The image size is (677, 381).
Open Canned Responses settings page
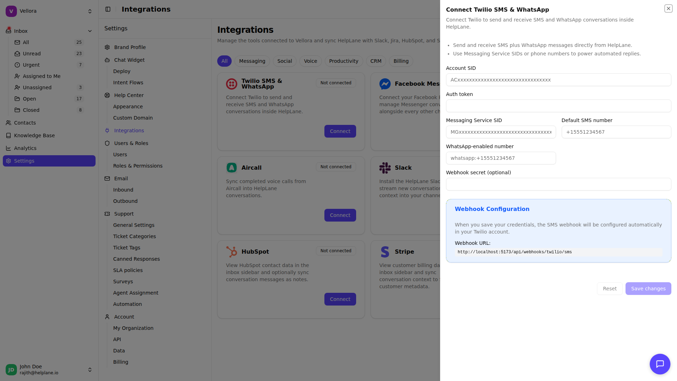point(136,259)
